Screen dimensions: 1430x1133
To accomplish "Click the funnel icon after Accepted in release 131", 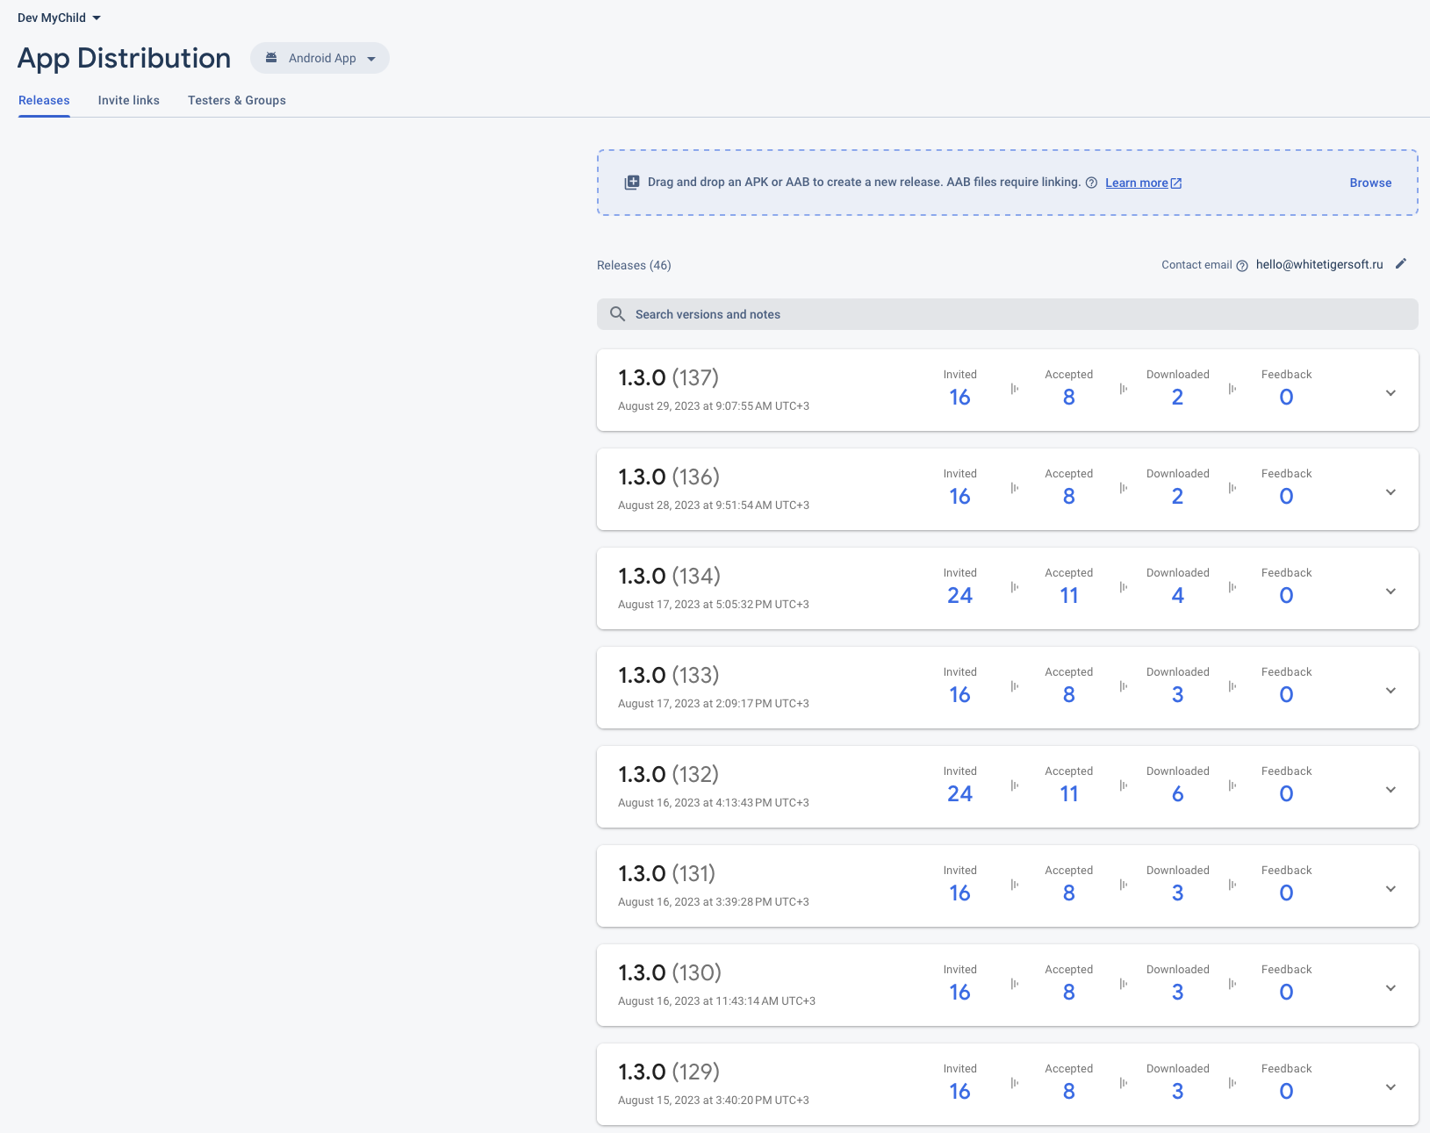I will coord(1123,885).
